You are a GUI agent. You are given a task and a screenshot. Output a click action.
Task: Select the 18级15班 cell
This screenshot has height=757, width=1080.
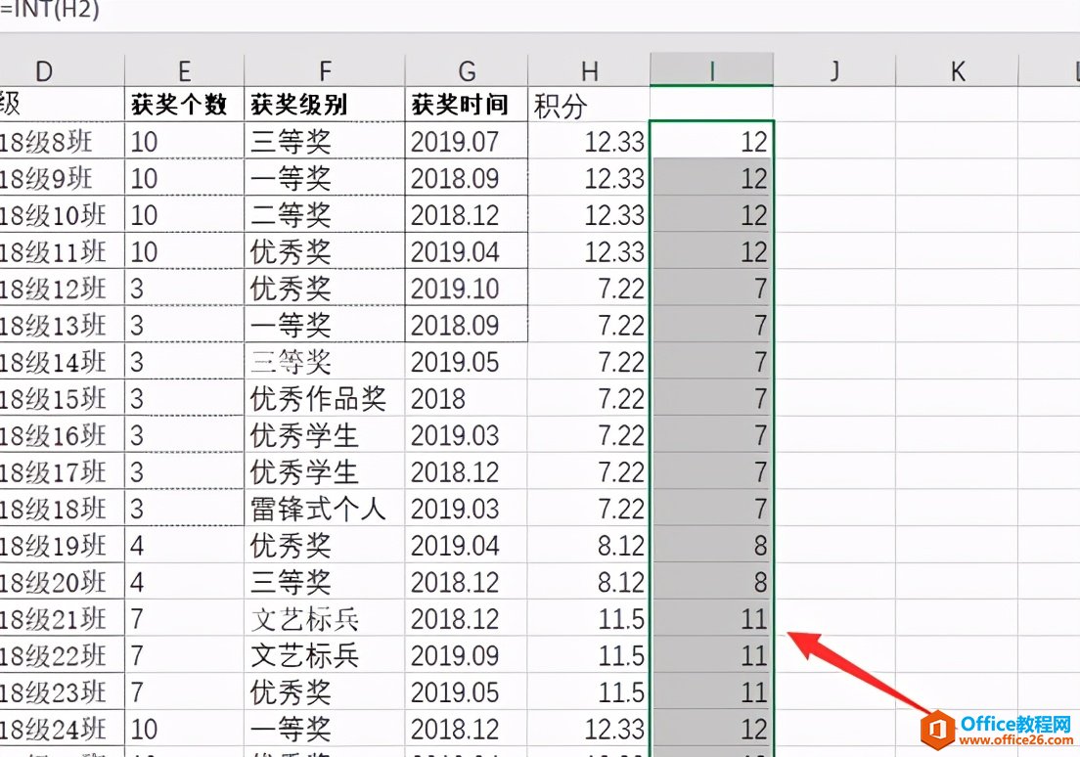[x=62, y=398]
